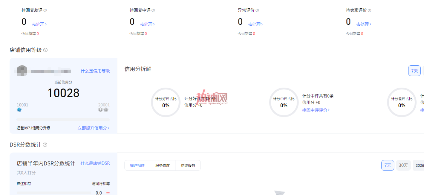The height and width of the screenshot is (195, 424).
Task: Switch to 物流服务 tab
Action: 188,165
